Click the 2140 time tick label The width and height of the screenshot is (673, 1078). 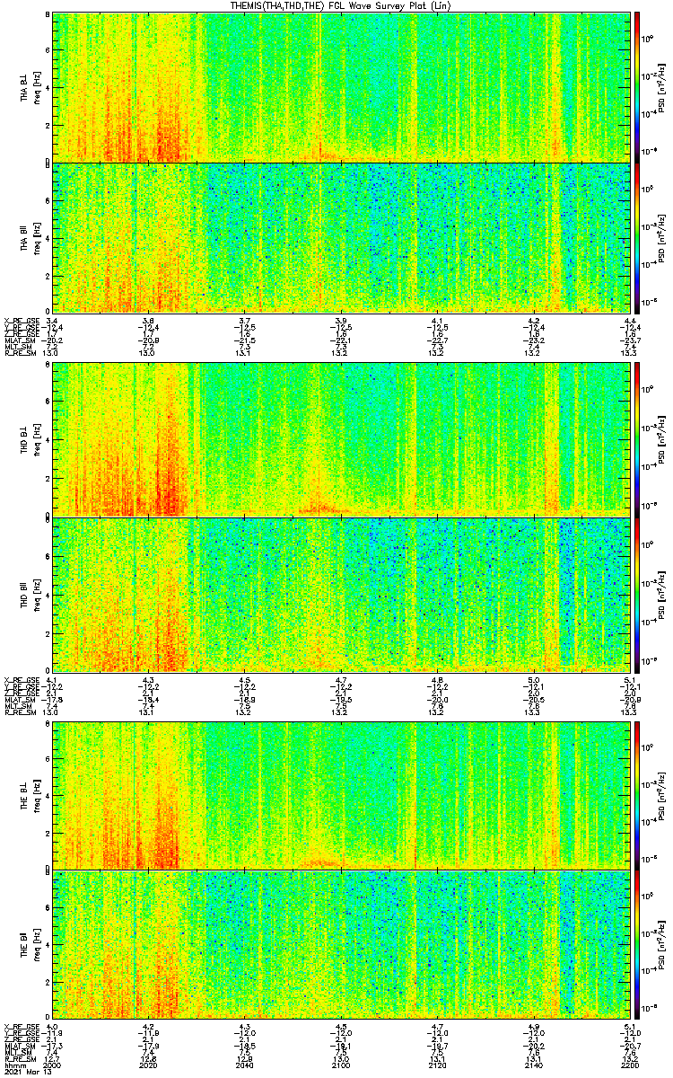tap(533, 1065)
